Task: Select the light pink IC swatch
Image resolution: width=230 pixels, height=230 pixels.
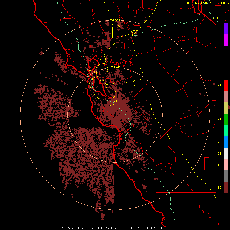Action: click(226, 165)
